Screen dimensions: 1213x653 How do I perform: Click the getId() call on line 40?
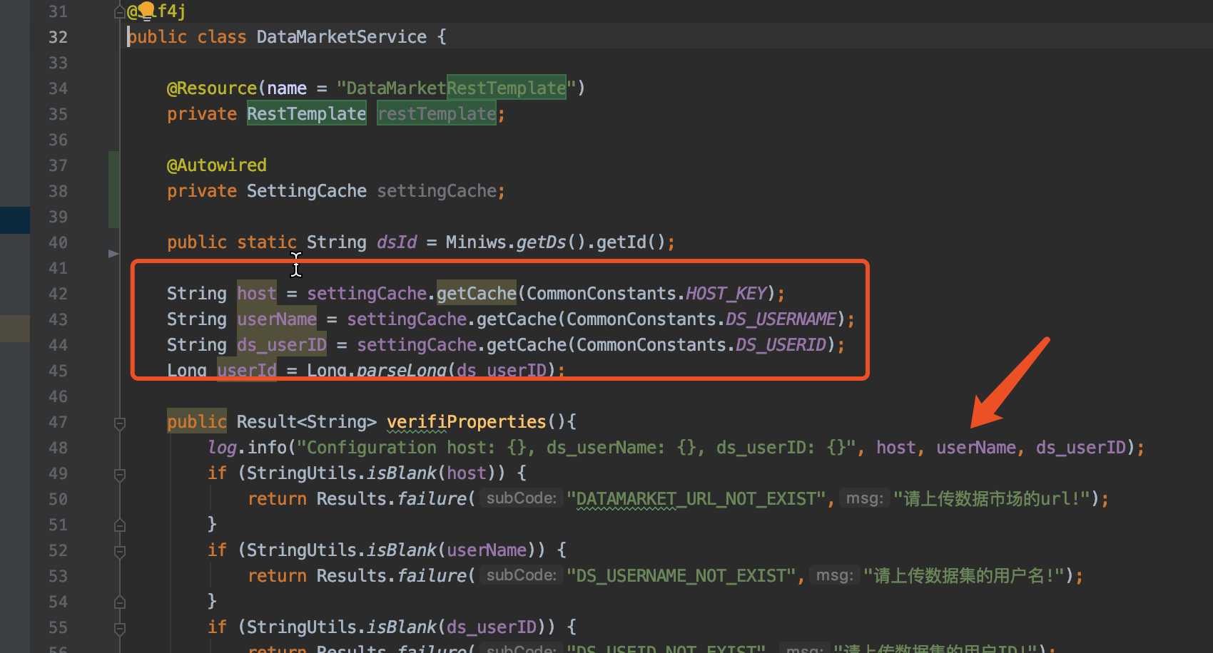click(x=631, y=242)
